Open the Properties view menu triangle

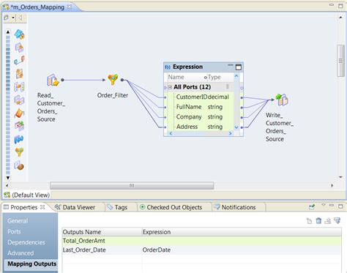[x=324, y=205]
